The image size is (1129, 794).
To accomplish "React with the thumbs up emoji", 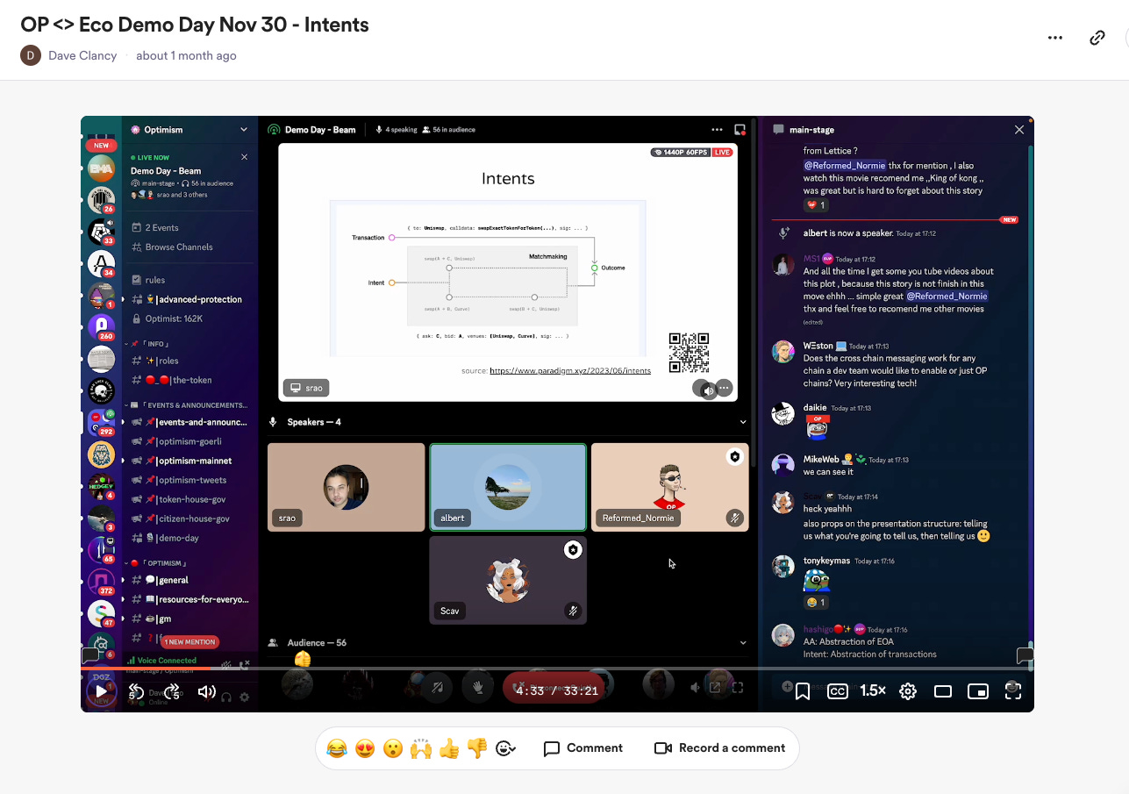I will tap(449, 748).
